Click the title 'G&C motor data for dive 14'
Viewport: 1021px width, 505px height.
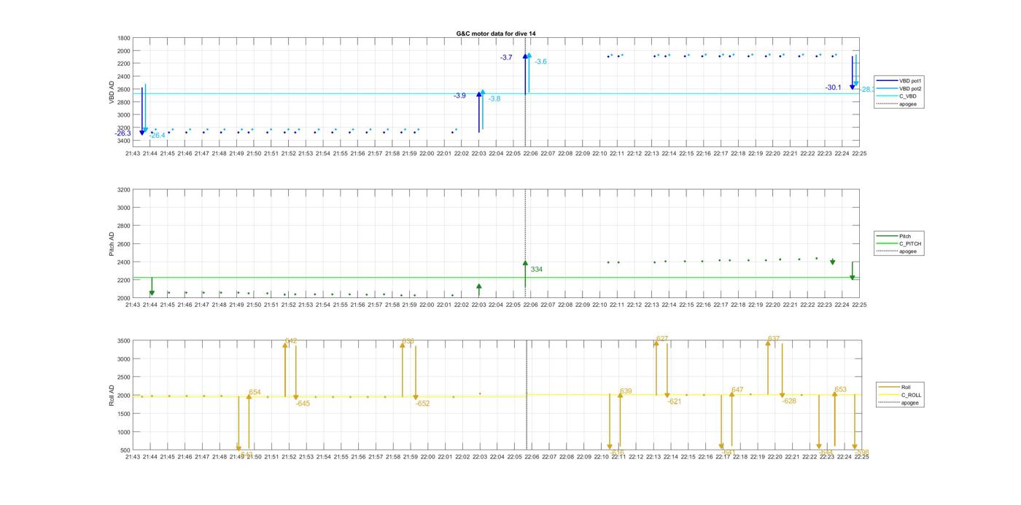pos(496,34)
